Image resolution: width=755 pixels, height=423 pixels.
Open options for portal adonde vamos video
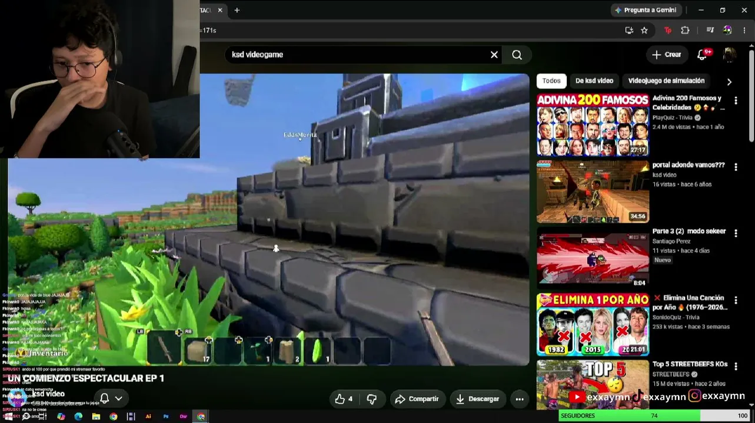tap(736, 167)
